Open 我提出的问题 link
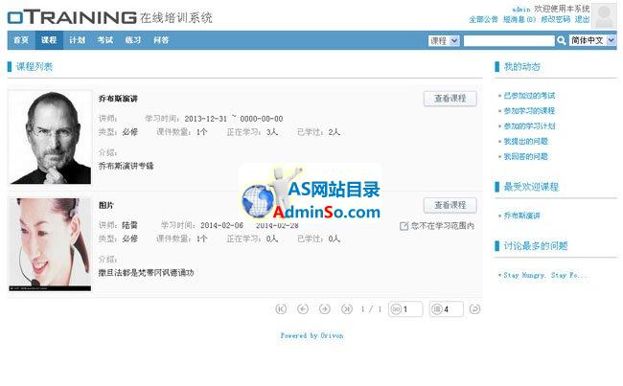 pos(525,142)
